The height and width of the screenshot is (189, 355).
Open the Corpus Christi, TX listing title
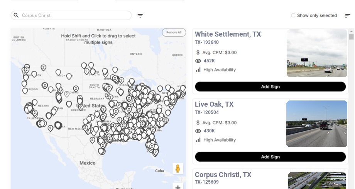223,175
